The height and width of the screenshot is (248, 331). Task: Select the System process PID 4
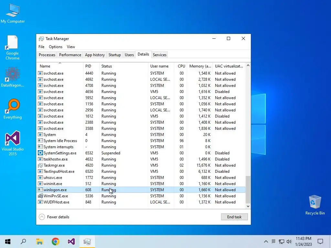(141, 135)
